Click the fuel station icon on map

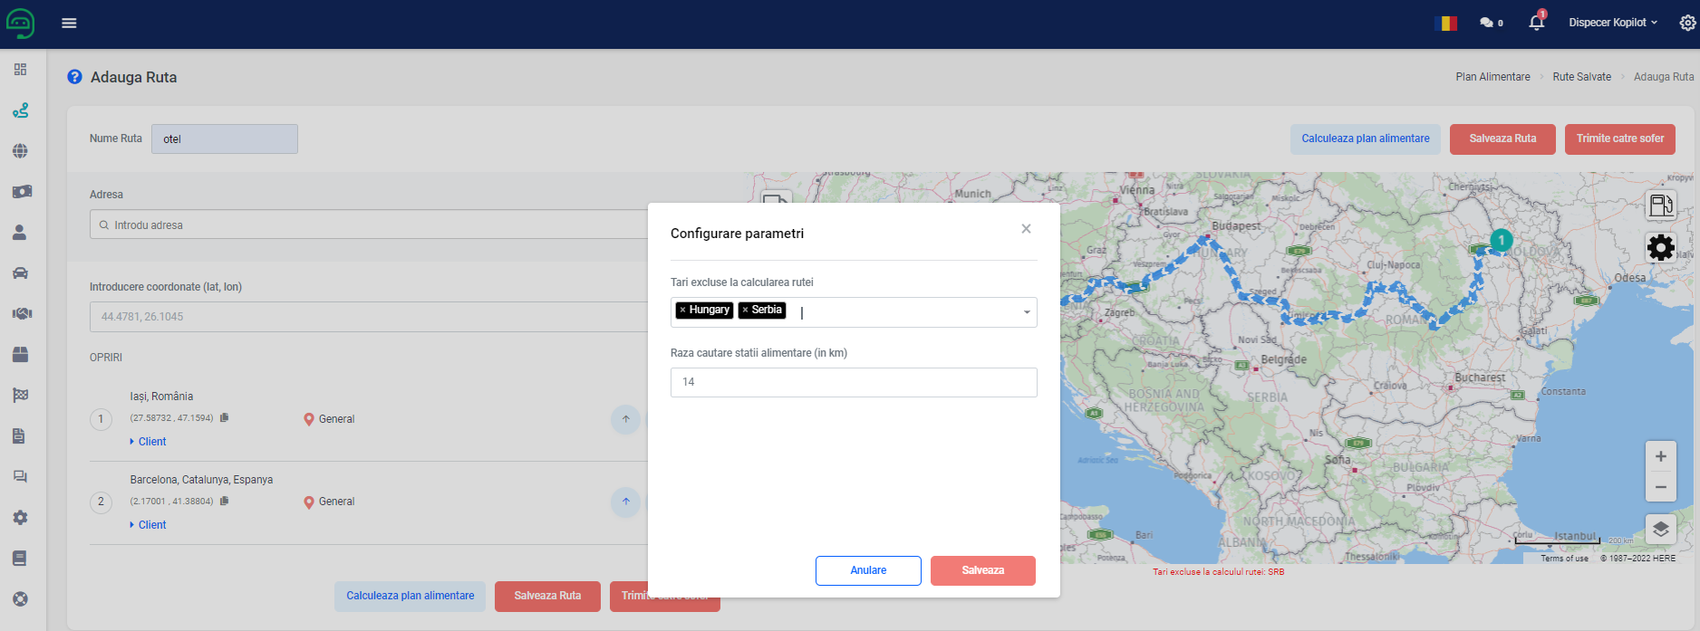1660,206
